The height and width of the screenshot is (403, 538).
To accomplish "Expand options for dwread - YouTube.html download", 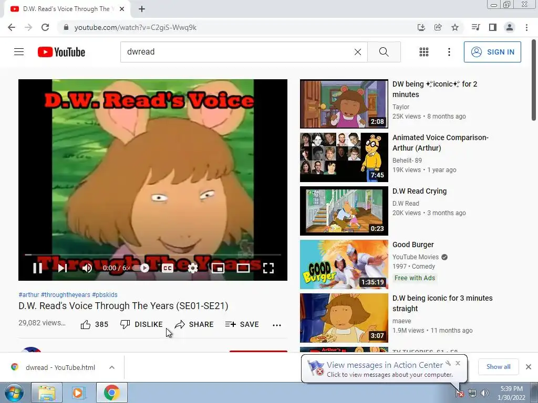I will tap(112, 367).
